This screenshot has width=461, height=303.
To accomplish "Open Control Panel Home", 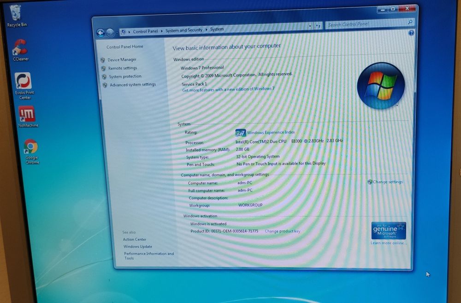I will pyautogui.click(x=124, y=47).
